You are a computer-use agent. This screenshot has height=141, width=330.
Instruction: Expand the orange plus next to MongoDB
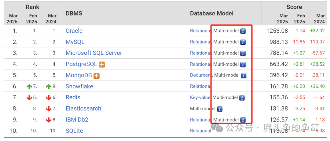tap(96, 76)
